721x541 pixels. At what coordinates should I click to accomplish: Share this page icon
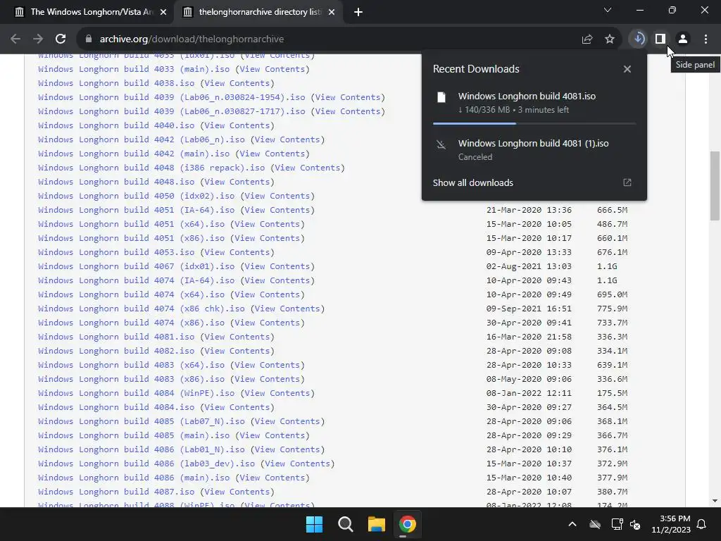click(x=587, y=39)
